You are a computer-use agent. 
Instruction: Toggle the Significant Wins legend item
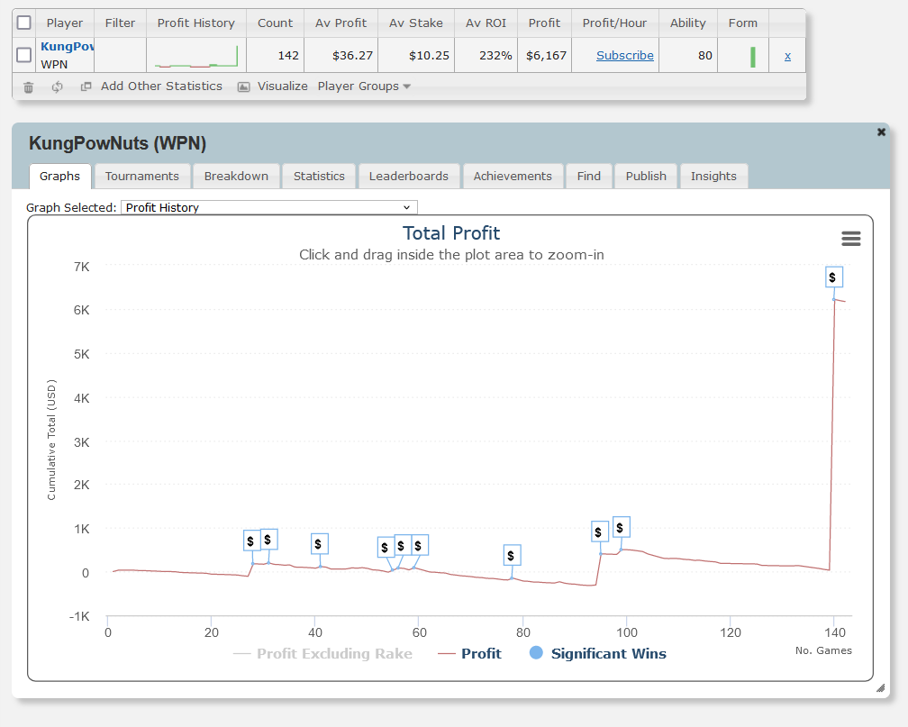pyautogui.click(x=597, y=654)
